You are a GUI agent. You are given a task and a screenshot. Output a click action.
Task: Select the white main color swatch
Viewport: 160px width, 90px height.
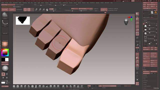(x=7, y=59)
